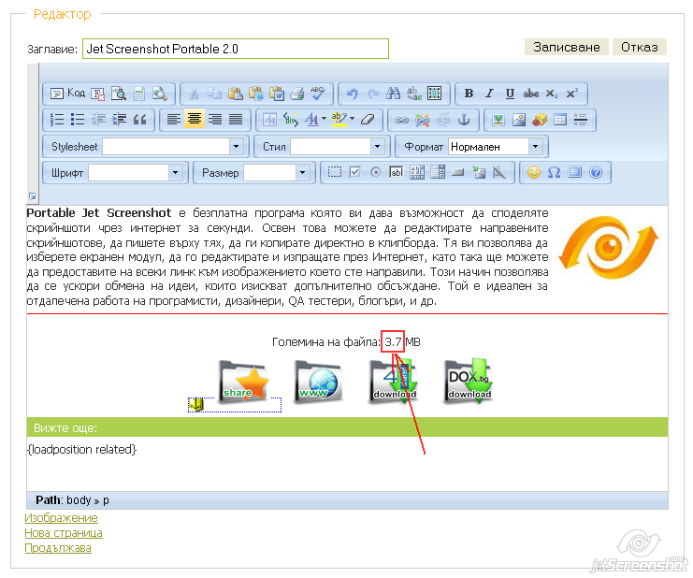The width and height of the screenshot is (693, 578).
Task: Align text right
Action: point(215,120)
